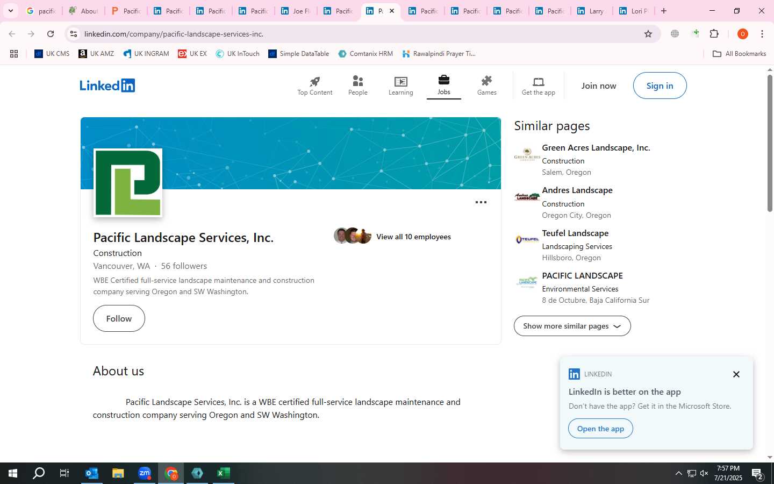Image resolution: width=774 pixels, height=484 pixels.
Task: Open the UK InTouch bookmark
Action: (x=238, y=54)
